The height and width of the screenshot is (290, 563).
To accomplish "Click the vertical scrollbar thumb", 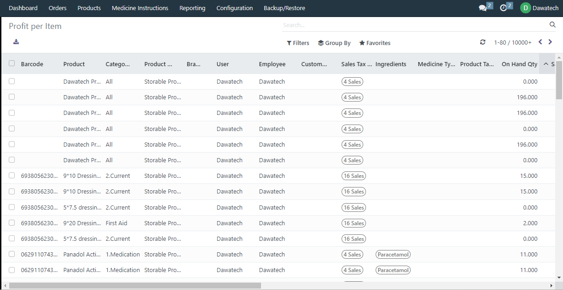I will tap(559, 80).
